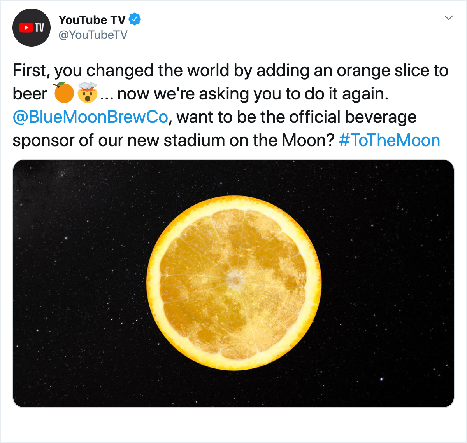
Task: Click the red YouTube play logo in avatar
Action: point(26,28)
